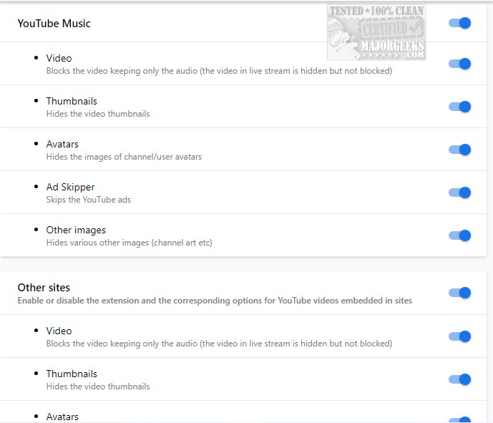The image size is (493, 423).
Task: Toggle the Other images switch
Action: pyautogui.click(x=459, y=235)
